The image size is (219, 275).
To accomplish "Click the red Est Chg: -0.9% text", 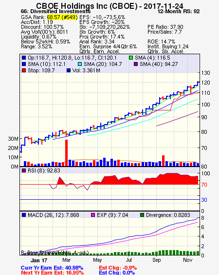I will (118, 268).
